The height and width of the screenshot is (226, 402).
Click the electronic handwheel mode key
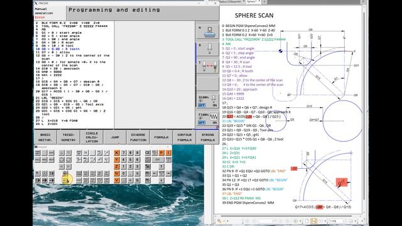pyautogui.click(x=45, y=173)
